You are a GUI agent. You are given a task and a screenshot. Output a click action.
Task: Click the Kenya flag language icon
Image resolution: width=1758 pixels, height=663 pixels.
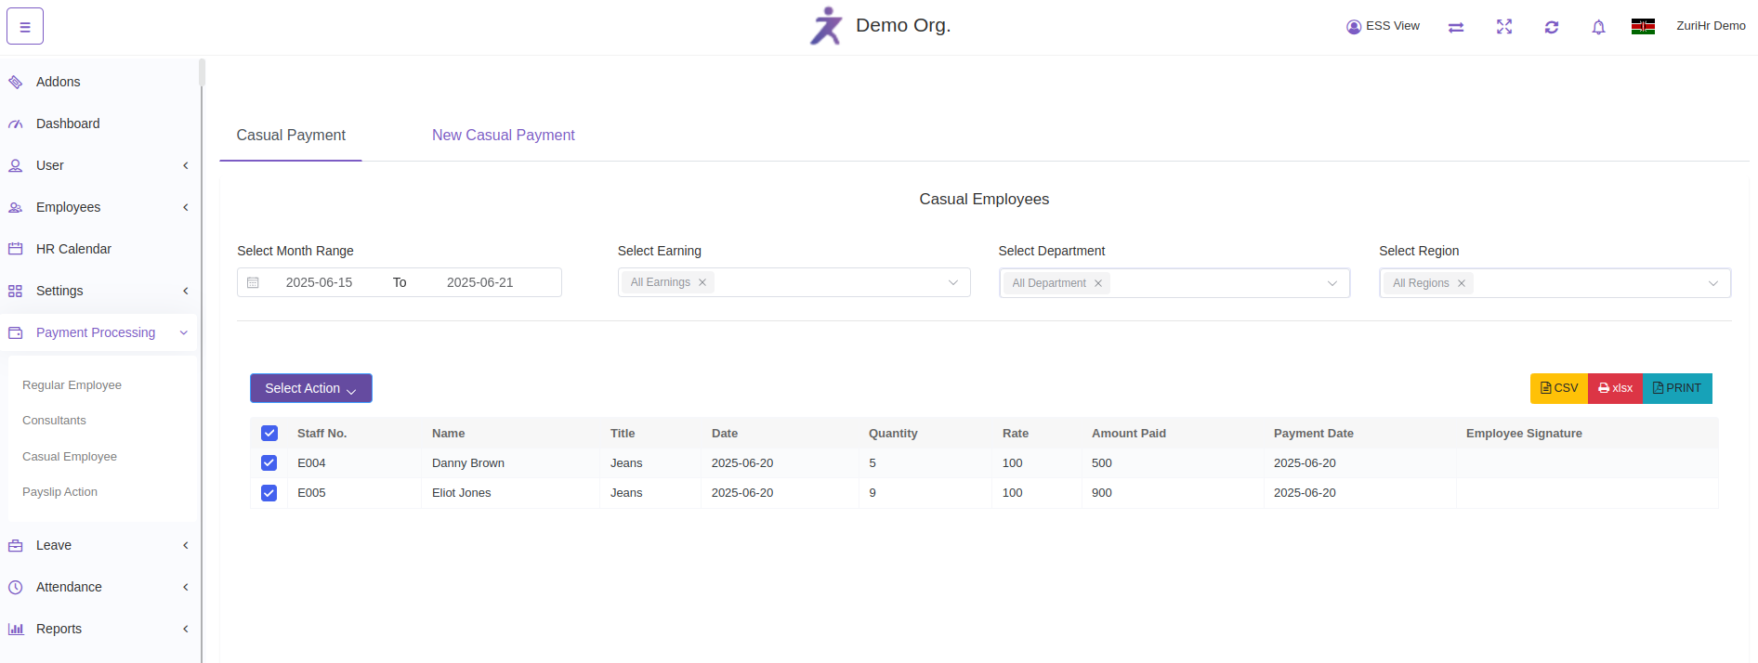coord(1643,27)
